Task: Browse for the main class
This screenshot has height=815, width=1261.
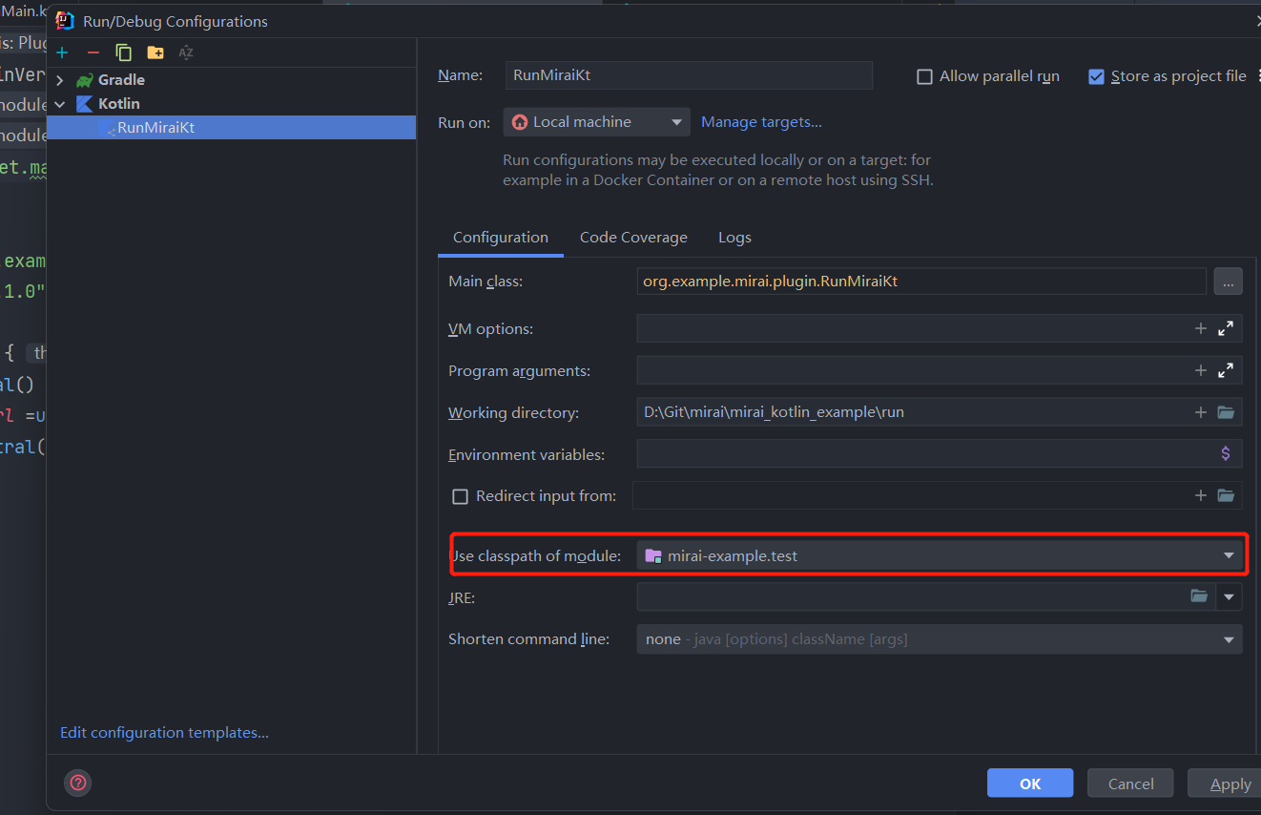Action: pos(1228,282)
